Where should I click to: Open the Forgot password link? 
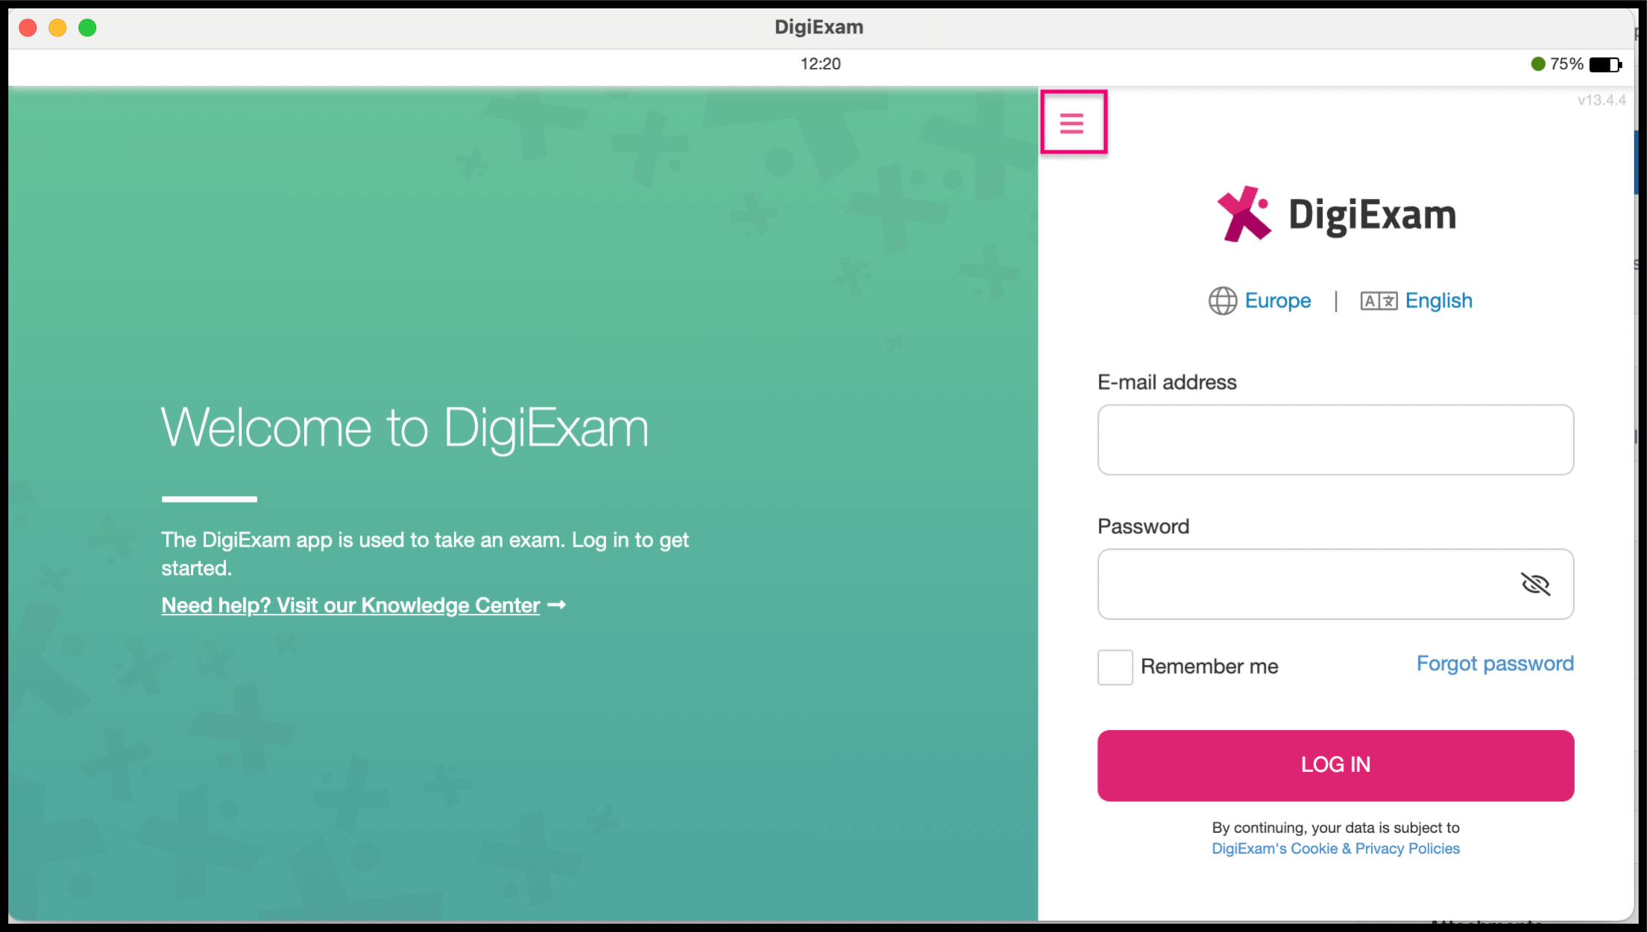(1495, 664)
